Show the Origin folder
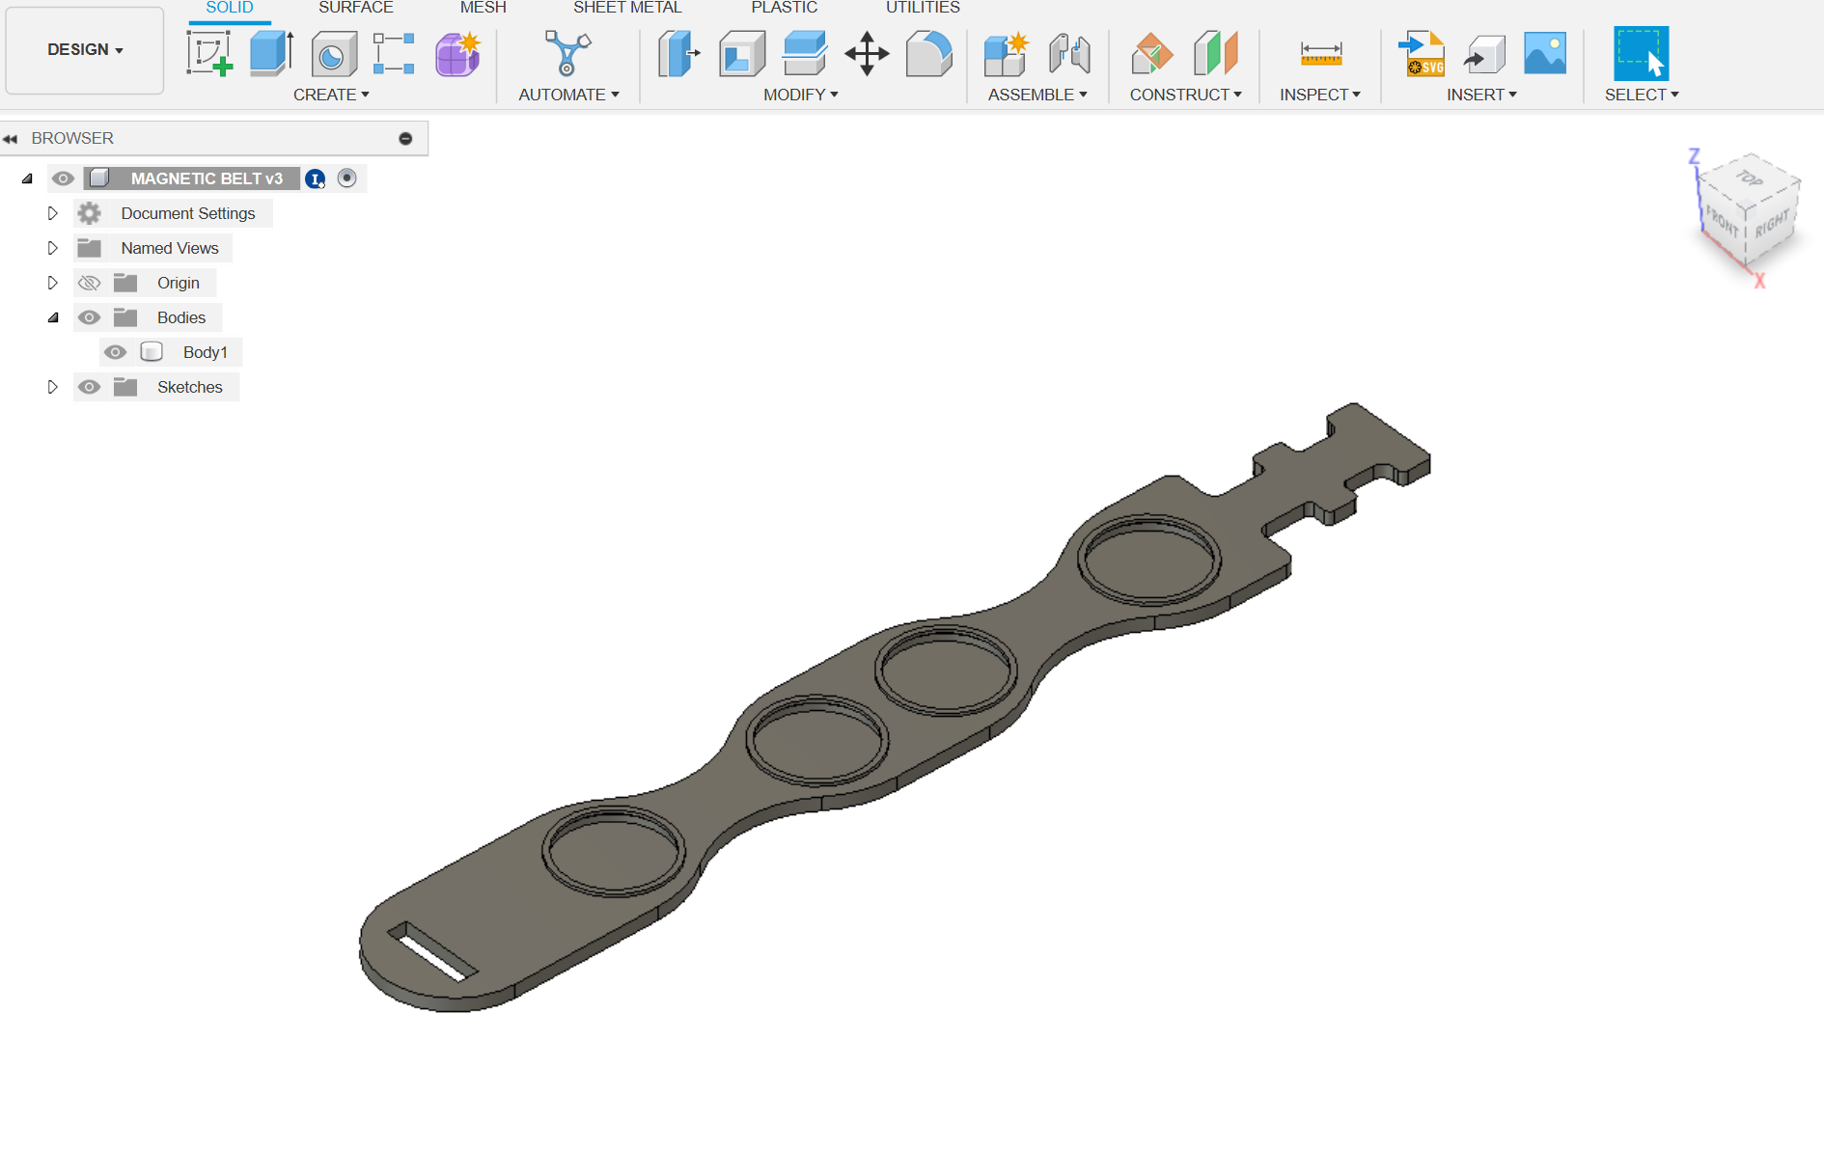1824x1150 pixels. pyautogui.click(x=89, y=282)
